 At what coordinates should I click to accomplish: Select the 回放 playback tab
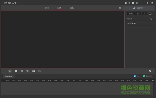coord(59,8)
